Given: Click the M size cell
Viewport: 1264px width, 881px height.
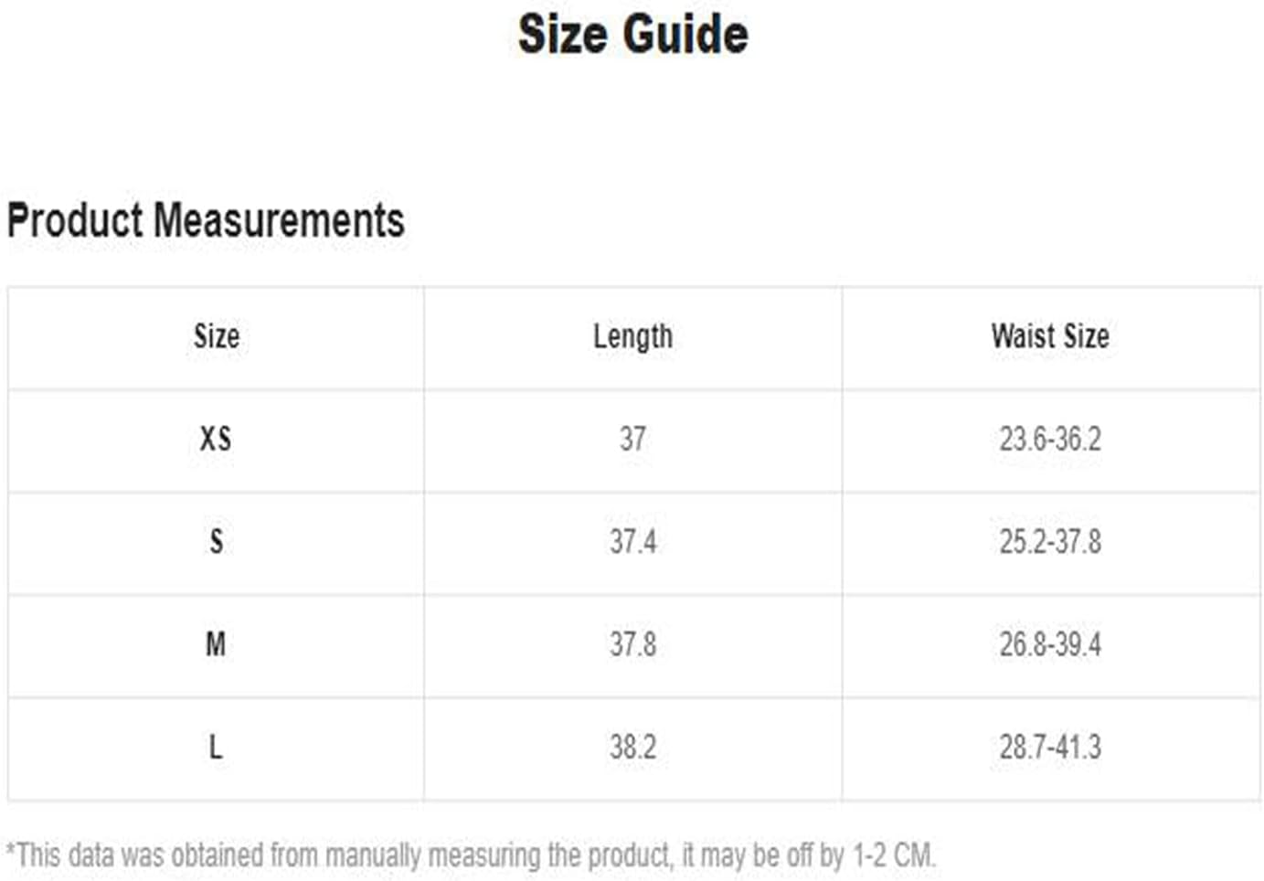Looking at the screenshot, I should (216, 644).
